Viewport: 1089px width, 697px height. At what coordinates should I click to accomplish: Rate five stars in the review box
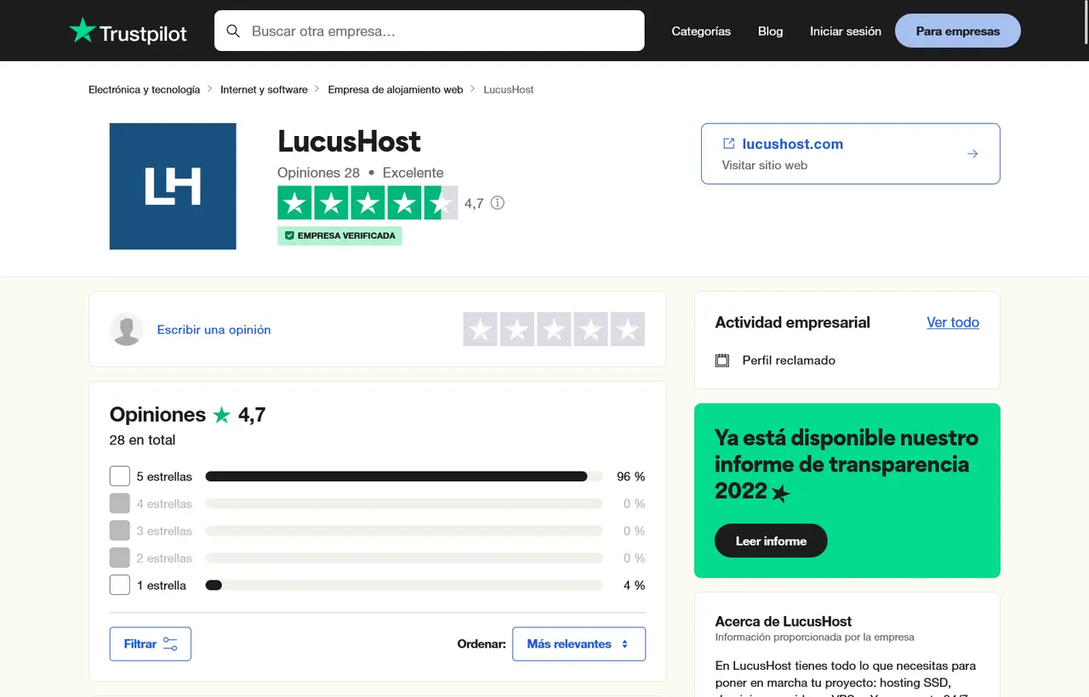click(x=628, y=330)
